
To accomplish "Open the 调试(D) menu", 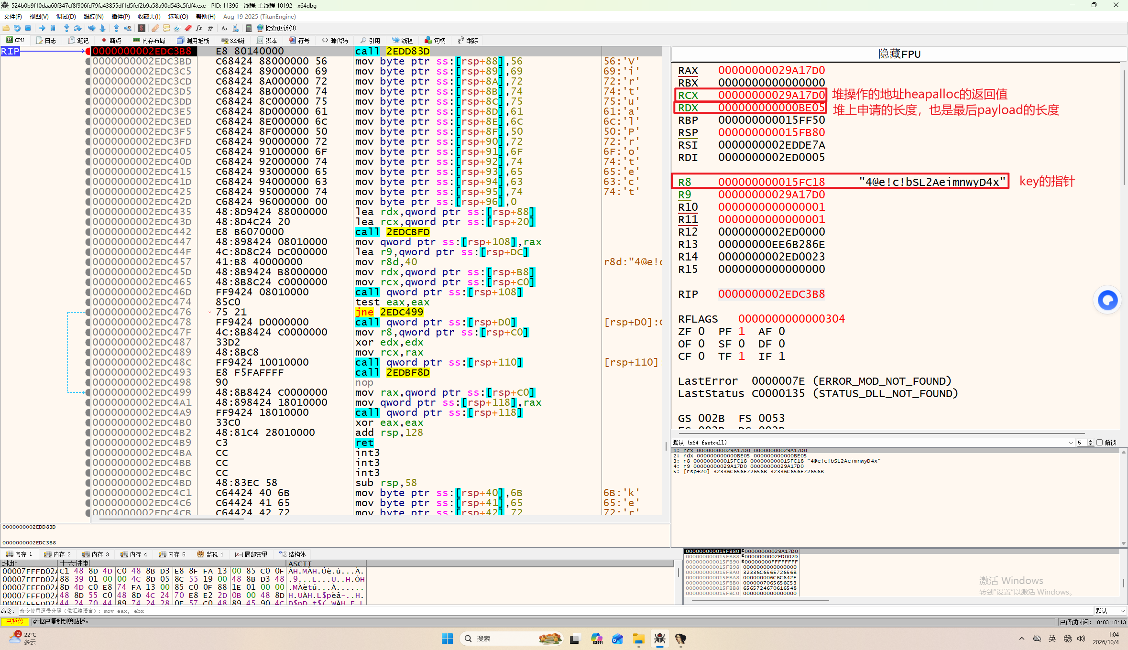I will 66,16.
